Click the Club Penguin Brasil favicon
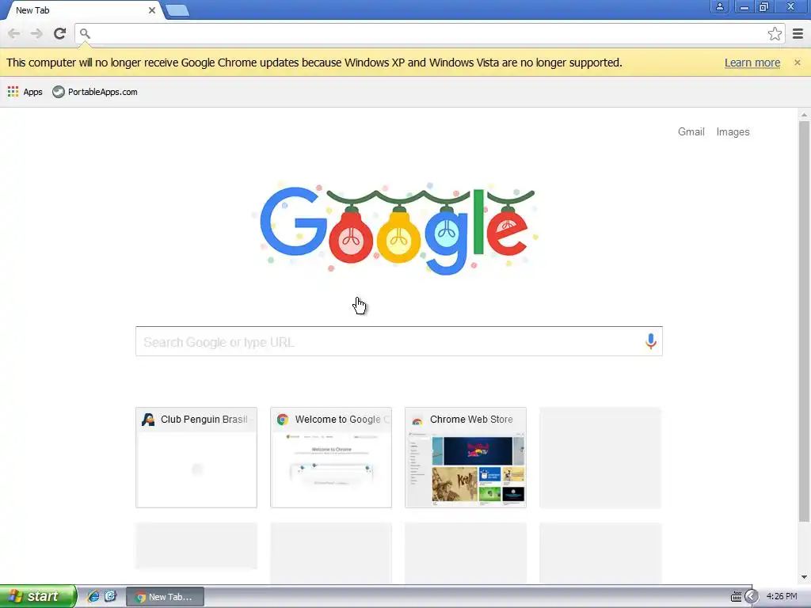The image size is (811, 608). point(148,420)
